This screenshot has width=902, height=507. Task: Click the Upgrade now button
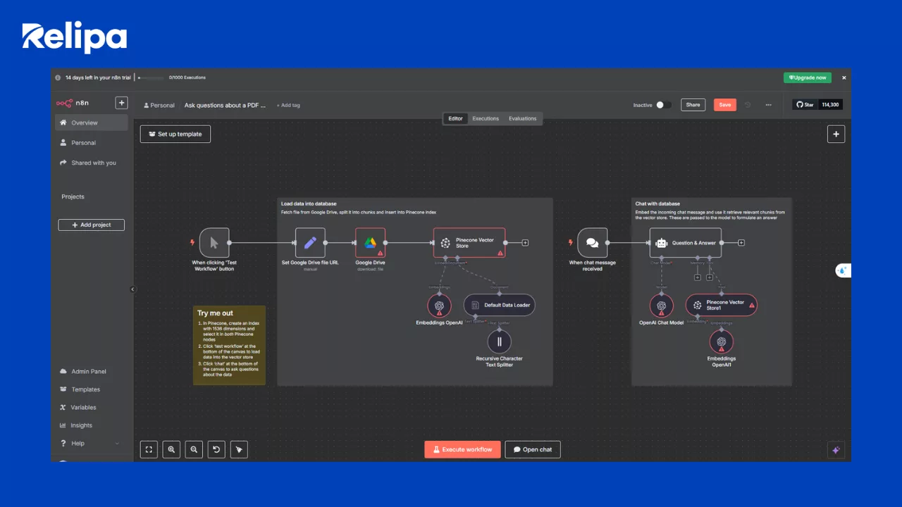point(808,77)
